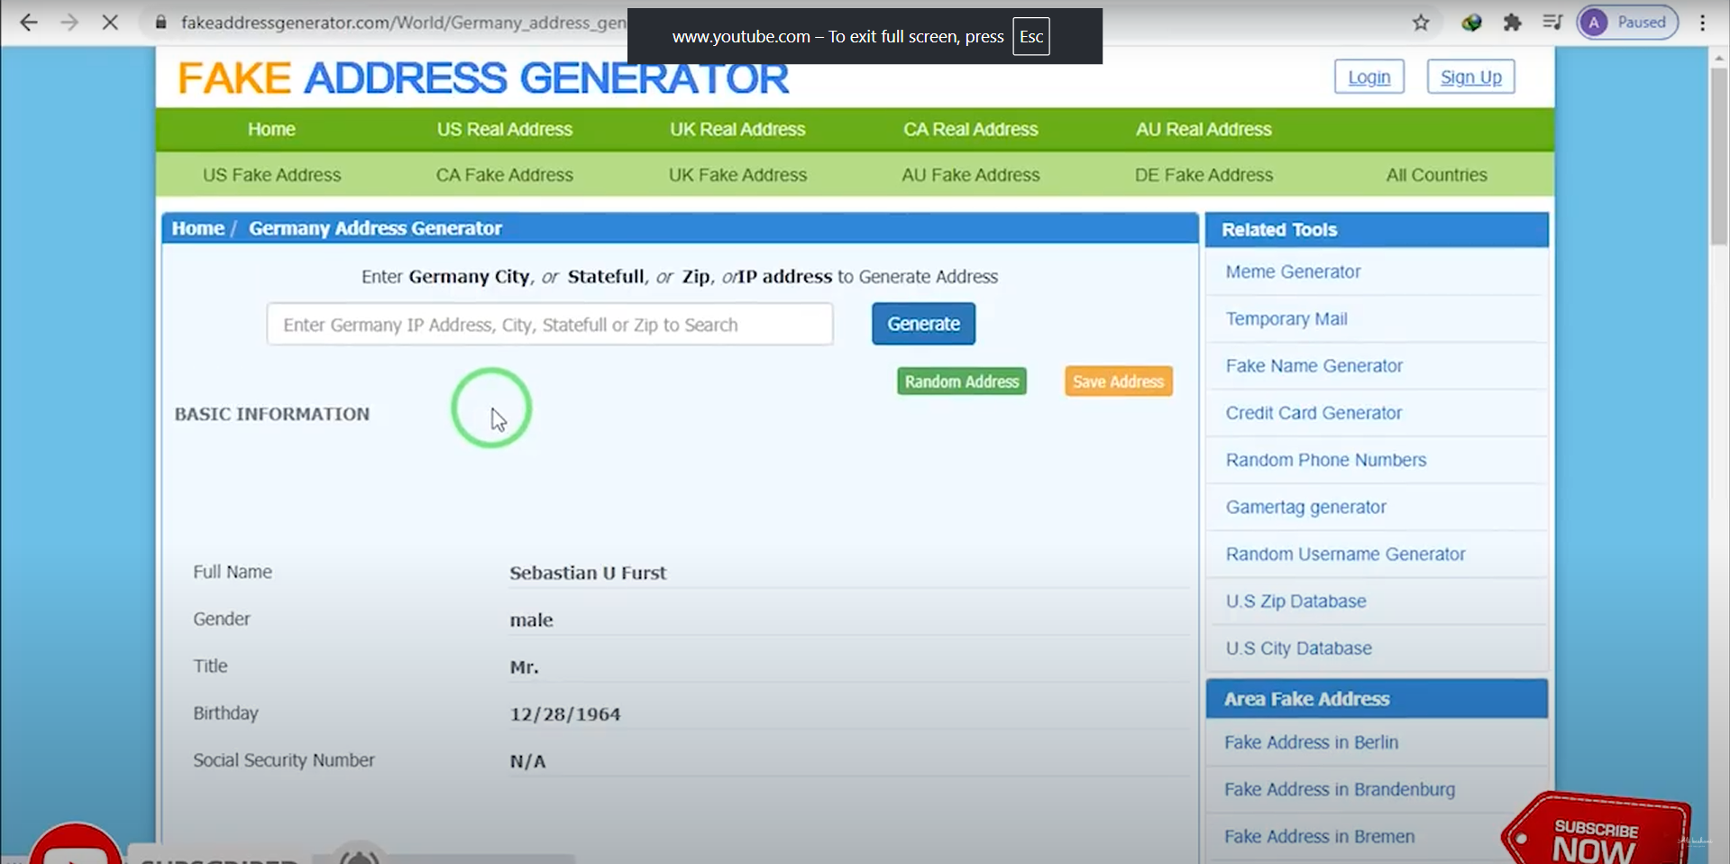Click the browser back arrow
The width and height of the screenshot is (1730, 864).
29,23
